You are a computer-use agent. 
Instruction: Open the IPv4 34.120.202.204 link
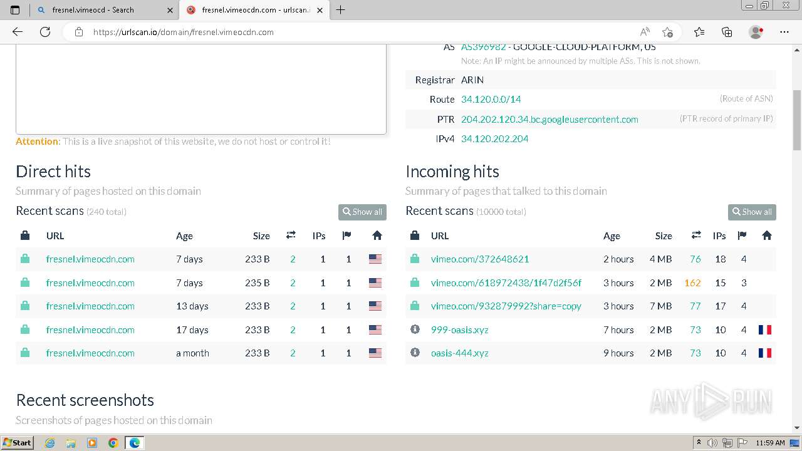[494, 138]
